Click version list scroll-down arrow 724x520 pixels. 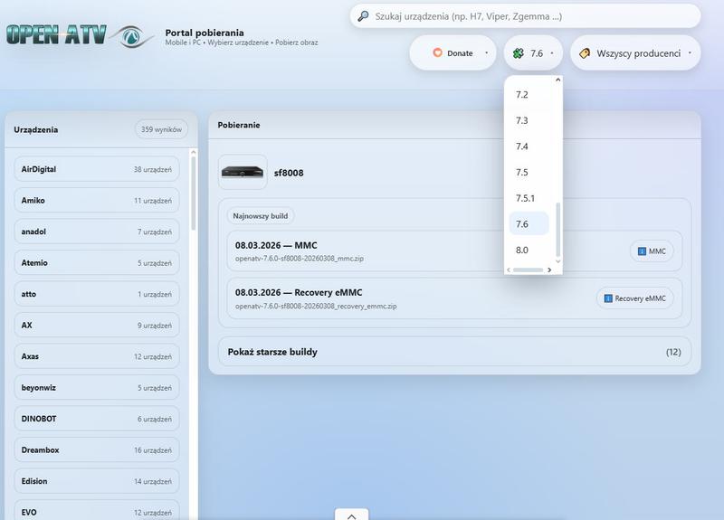pyautogui.click(x=557, y=261)
